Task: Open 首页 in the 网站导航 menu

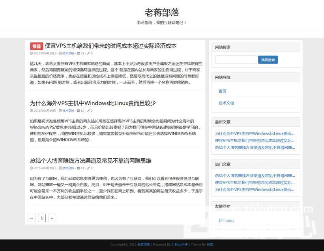Action: pyautogui.click(x=223, y=91)
